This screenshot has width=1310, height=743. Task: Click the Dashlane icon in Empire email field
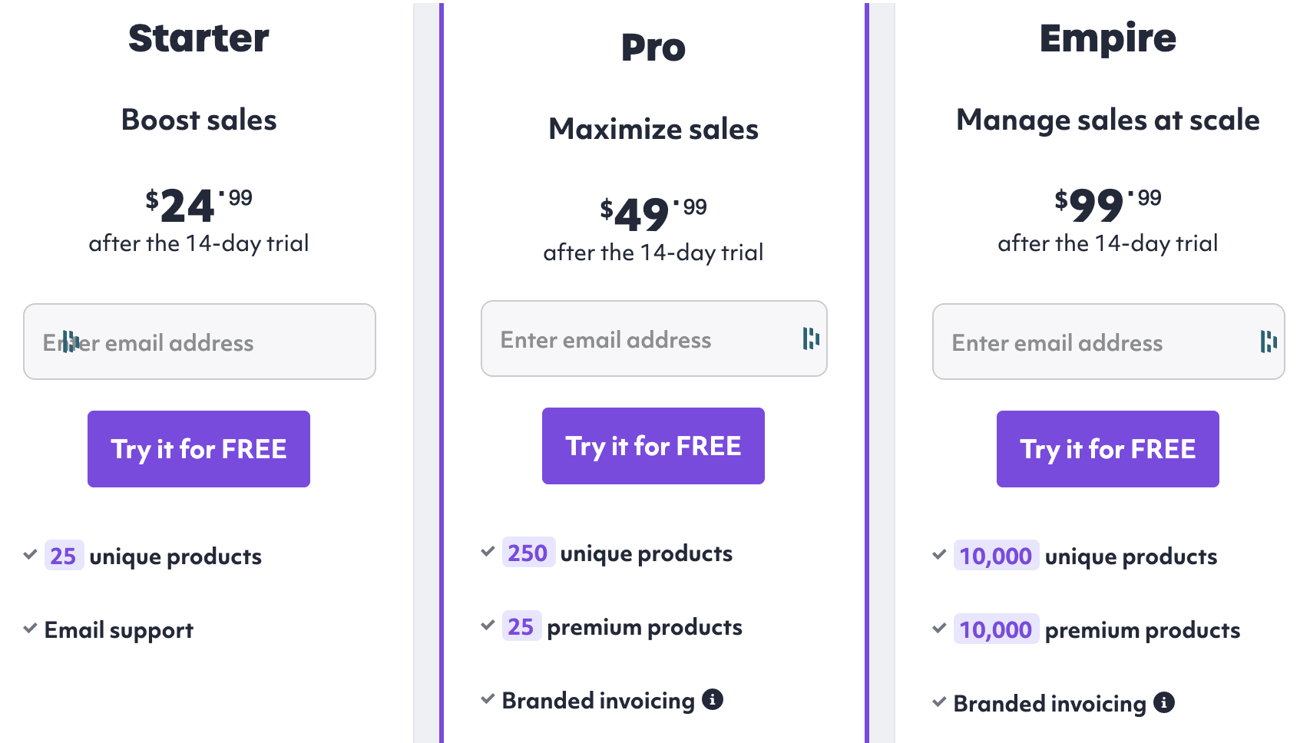click(1269, 342)
